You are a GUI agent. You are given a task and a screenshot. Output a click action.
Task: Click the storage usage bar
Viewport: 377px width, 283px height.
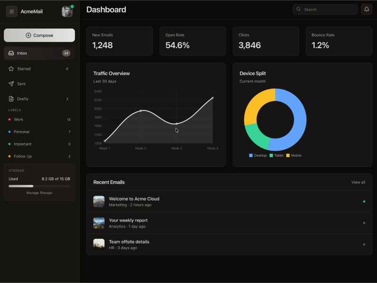[x=39, y=185]
